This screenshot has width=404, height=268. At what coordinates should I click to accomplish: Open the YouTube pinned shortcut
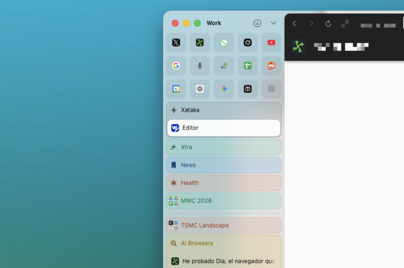[271, 43]
